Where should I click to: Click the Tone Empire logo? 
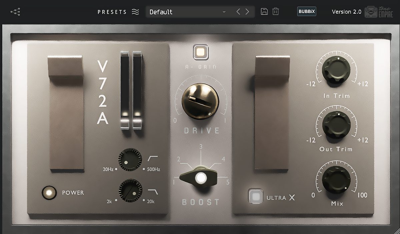point(379,12)
